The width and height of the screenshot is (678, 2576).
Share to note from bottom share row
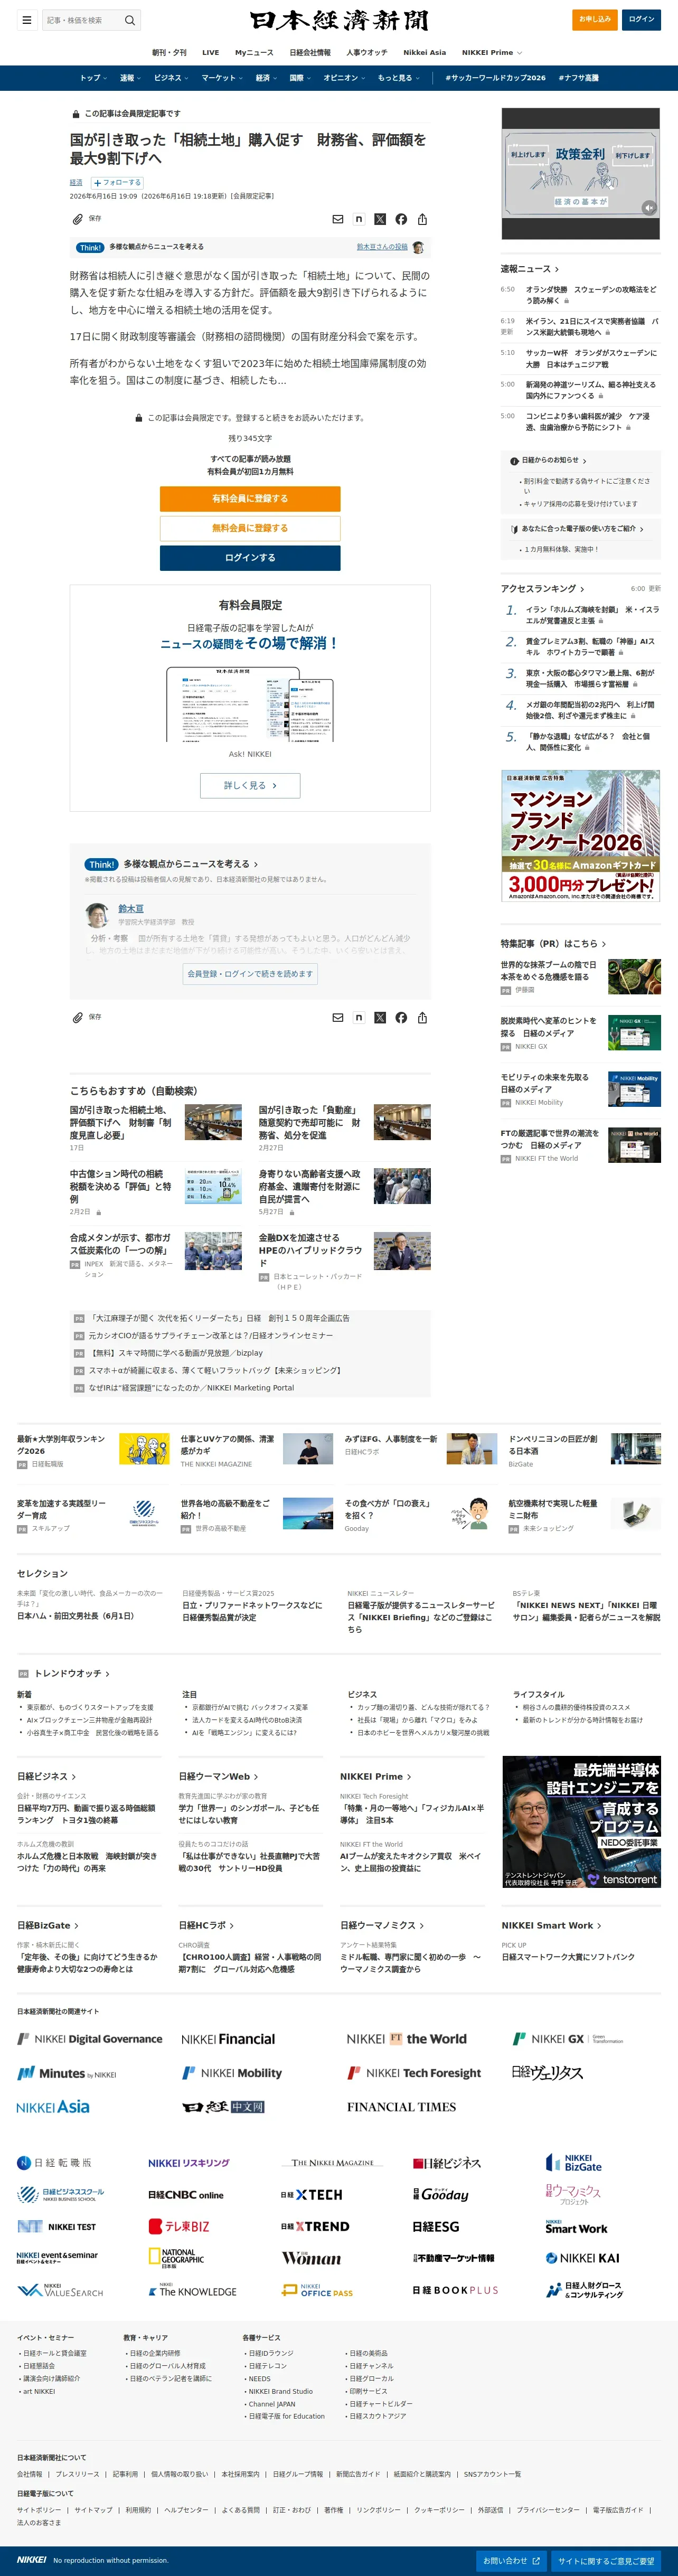359,1017
